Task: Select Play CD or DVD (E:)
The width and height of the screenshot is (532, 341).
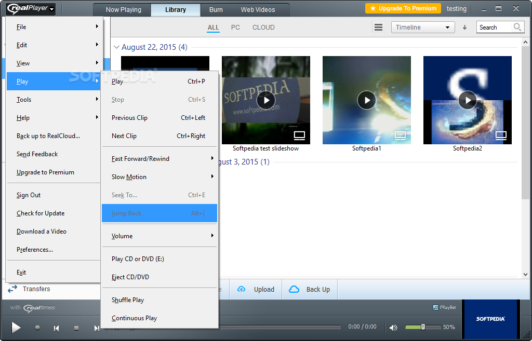Action: [159, 259]
